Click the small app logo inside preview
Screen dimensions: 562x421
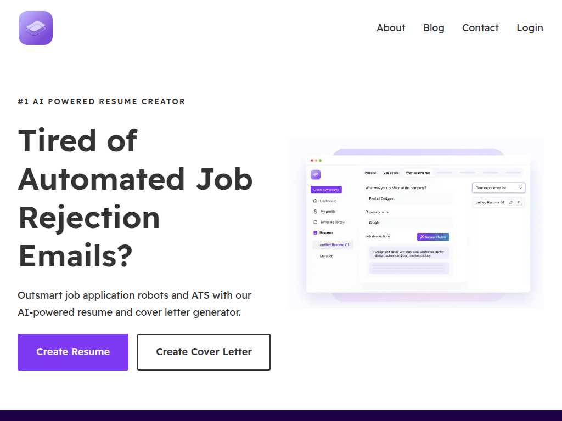point(316,175)
